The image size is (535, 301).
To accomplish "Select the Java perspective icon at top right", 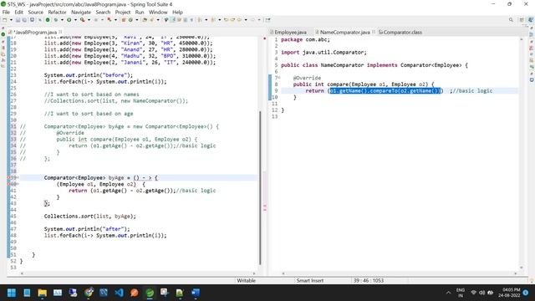I will (x=531, y=20).
